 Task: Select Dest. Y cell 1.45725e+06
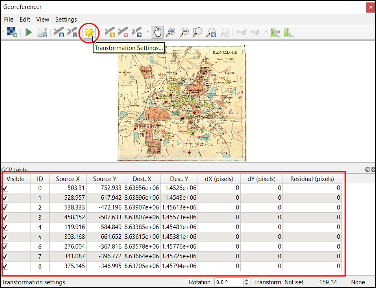click(179, 256)
